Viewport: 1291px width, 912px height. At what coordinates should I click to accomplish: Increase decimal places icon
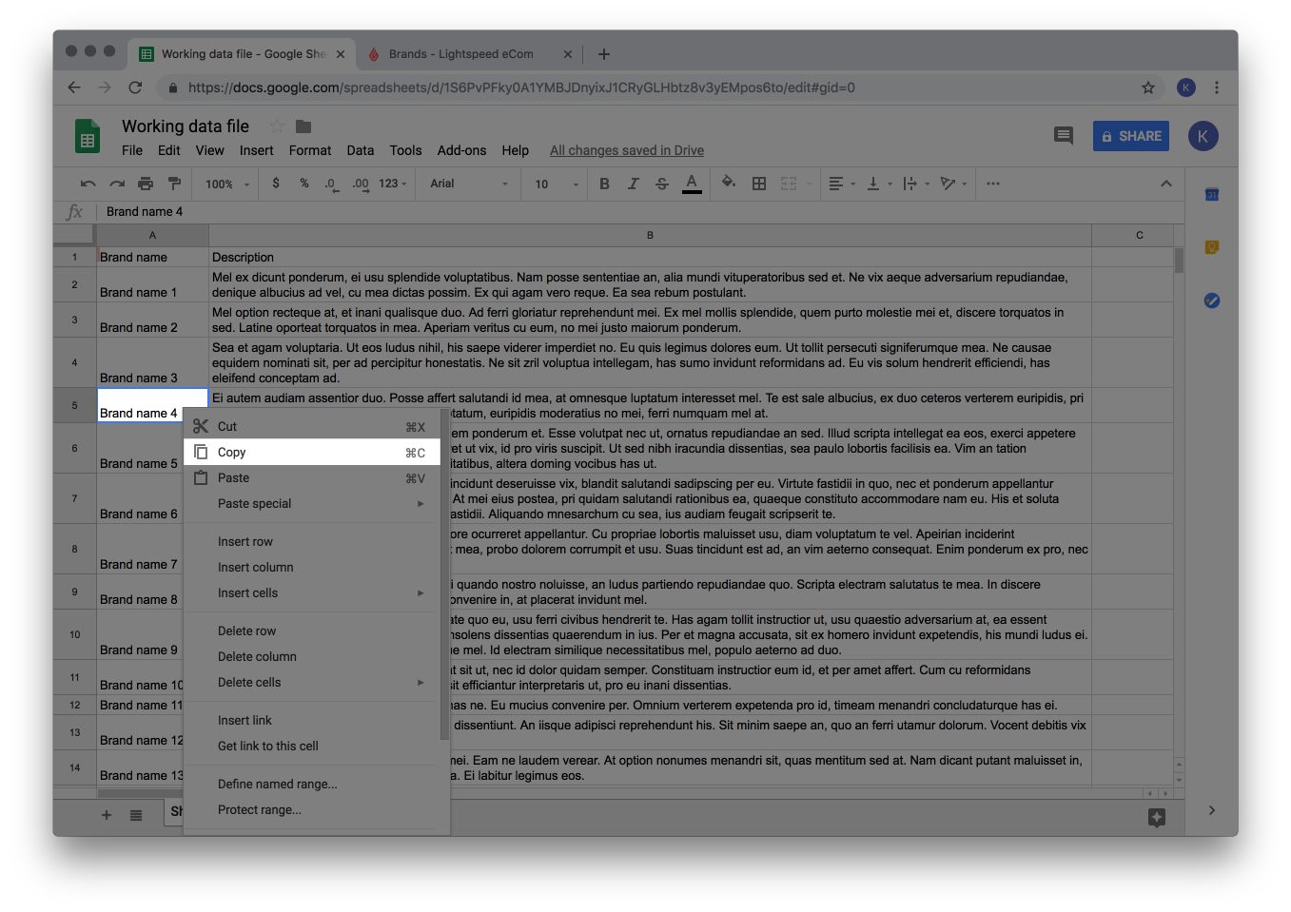click(361, 184)
